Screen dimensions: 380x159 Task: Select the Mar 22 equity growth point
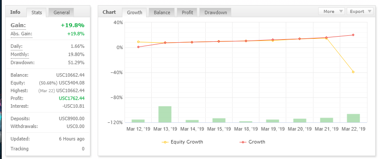353,72
